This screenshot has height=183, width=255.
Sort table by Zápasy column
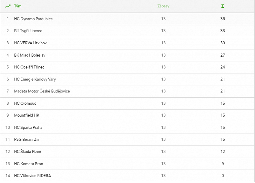163,6
